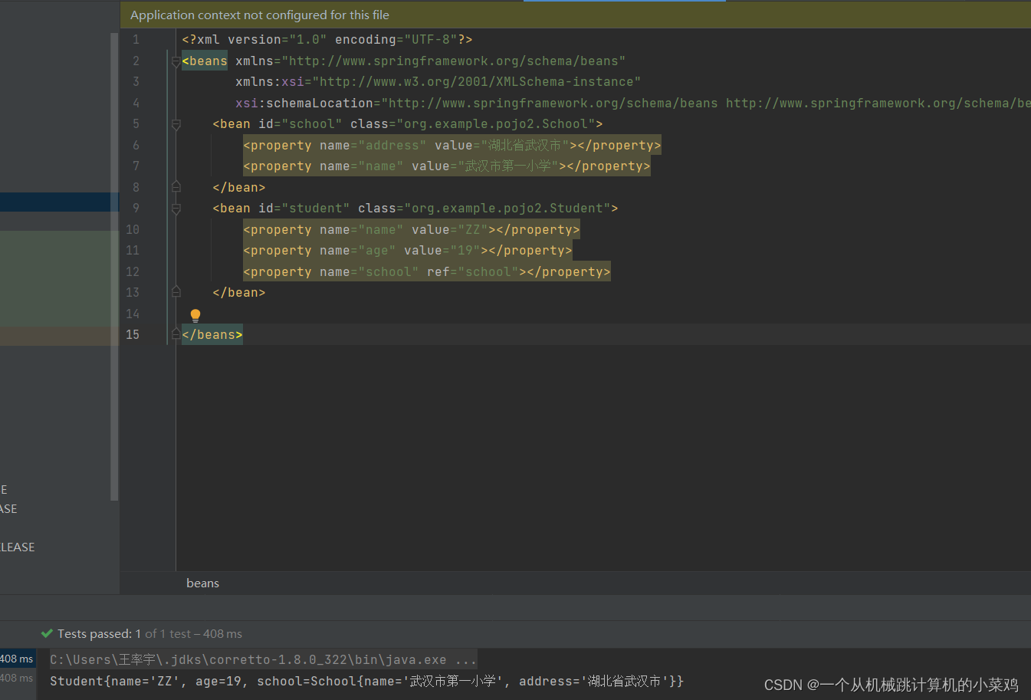The width and height of the screenshot is (1031, 700).
Task: Click the beans breadcrumb below the editor
Action: (x=202, y=583)
